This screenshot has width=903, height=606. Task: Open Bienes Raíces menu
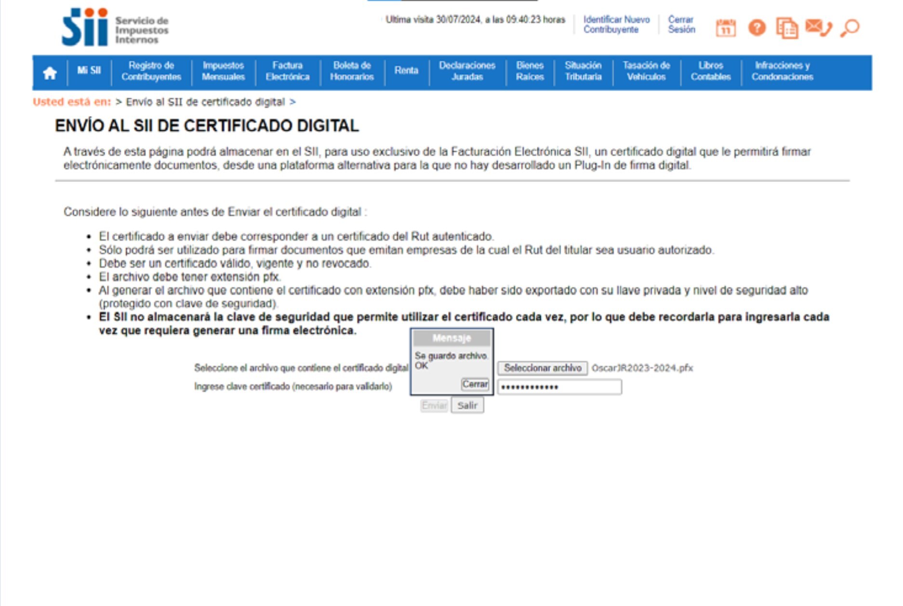coord(530,71)
